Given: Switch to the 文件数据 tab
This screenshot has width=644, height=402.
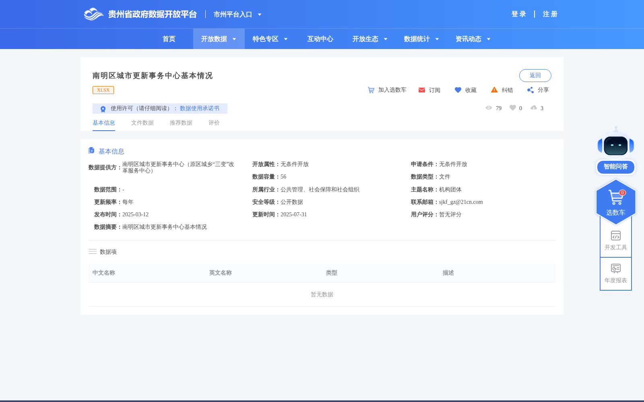Looking at the screenshot, I should (142, 123).
